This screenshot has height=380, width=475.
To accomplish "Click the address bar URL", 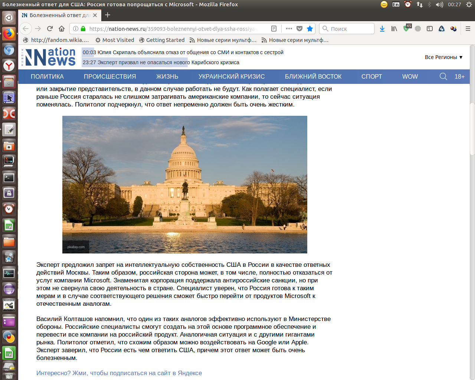I will [173, 29].
